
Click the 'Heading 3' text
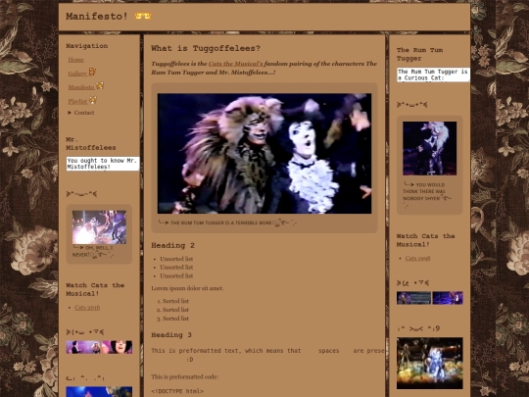point(171,335)
